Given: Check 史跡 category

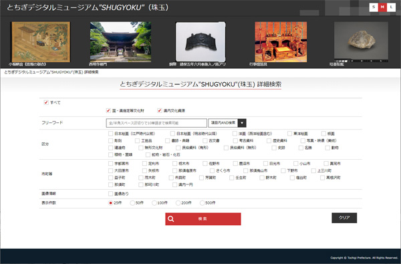Looking at the screenshot, I should point(274,148).
